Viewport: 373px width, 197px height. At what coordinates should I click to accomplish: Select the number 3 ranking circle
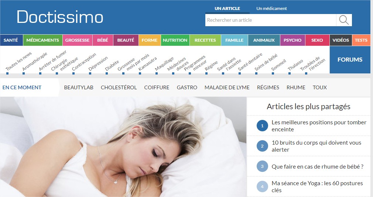click(262, 166)
